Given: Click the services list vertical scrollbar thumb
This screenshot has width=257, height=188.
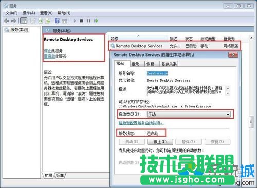Looking at the screenshot, I should tap(251, 122).
